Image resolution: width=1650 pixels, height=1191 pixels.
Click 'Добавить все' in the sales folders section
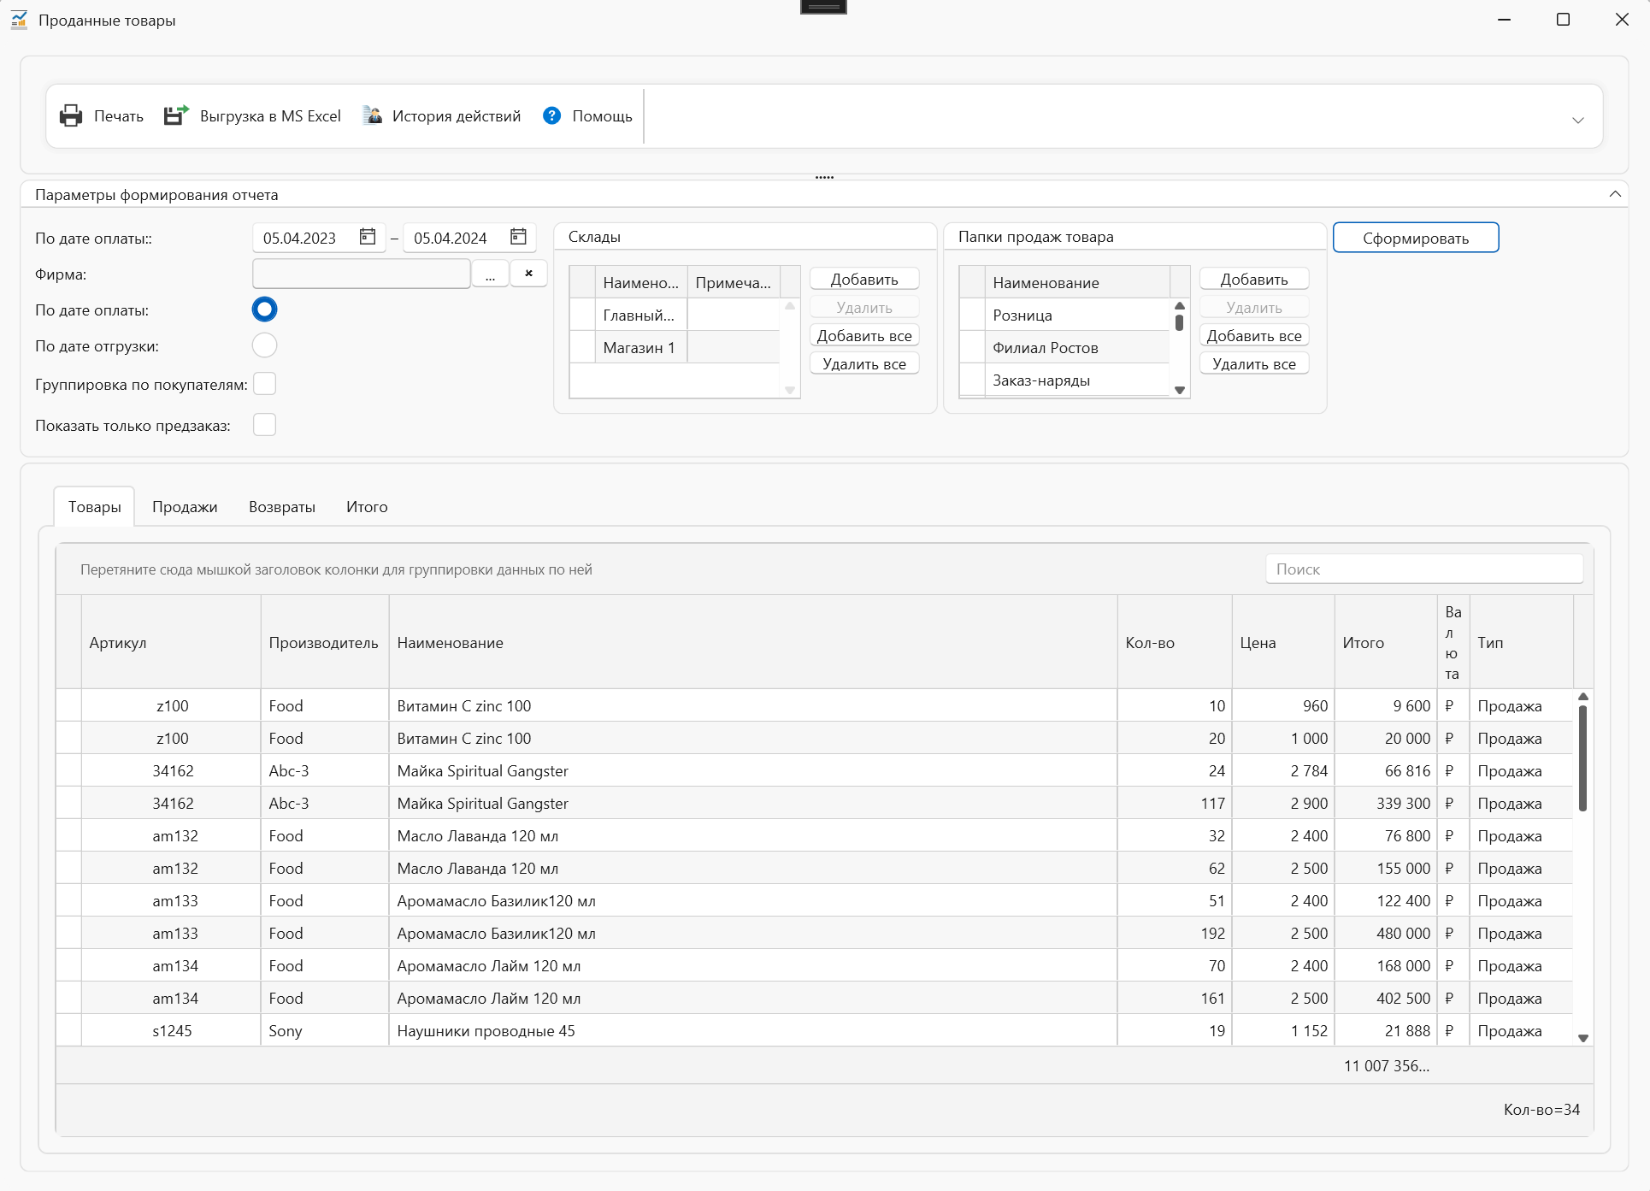pos(1254,335)
